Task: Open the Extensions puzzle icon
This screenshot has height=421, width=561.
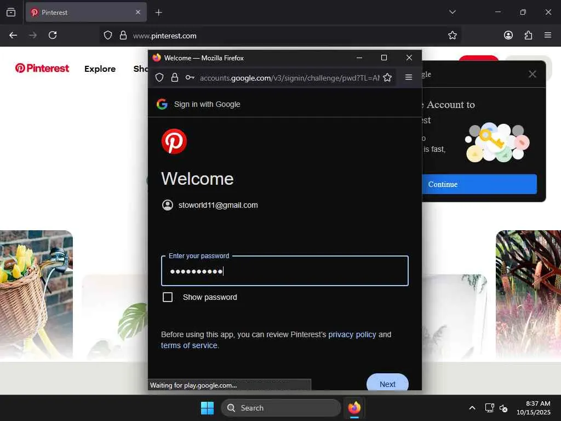Action: [x=528, y=35]
